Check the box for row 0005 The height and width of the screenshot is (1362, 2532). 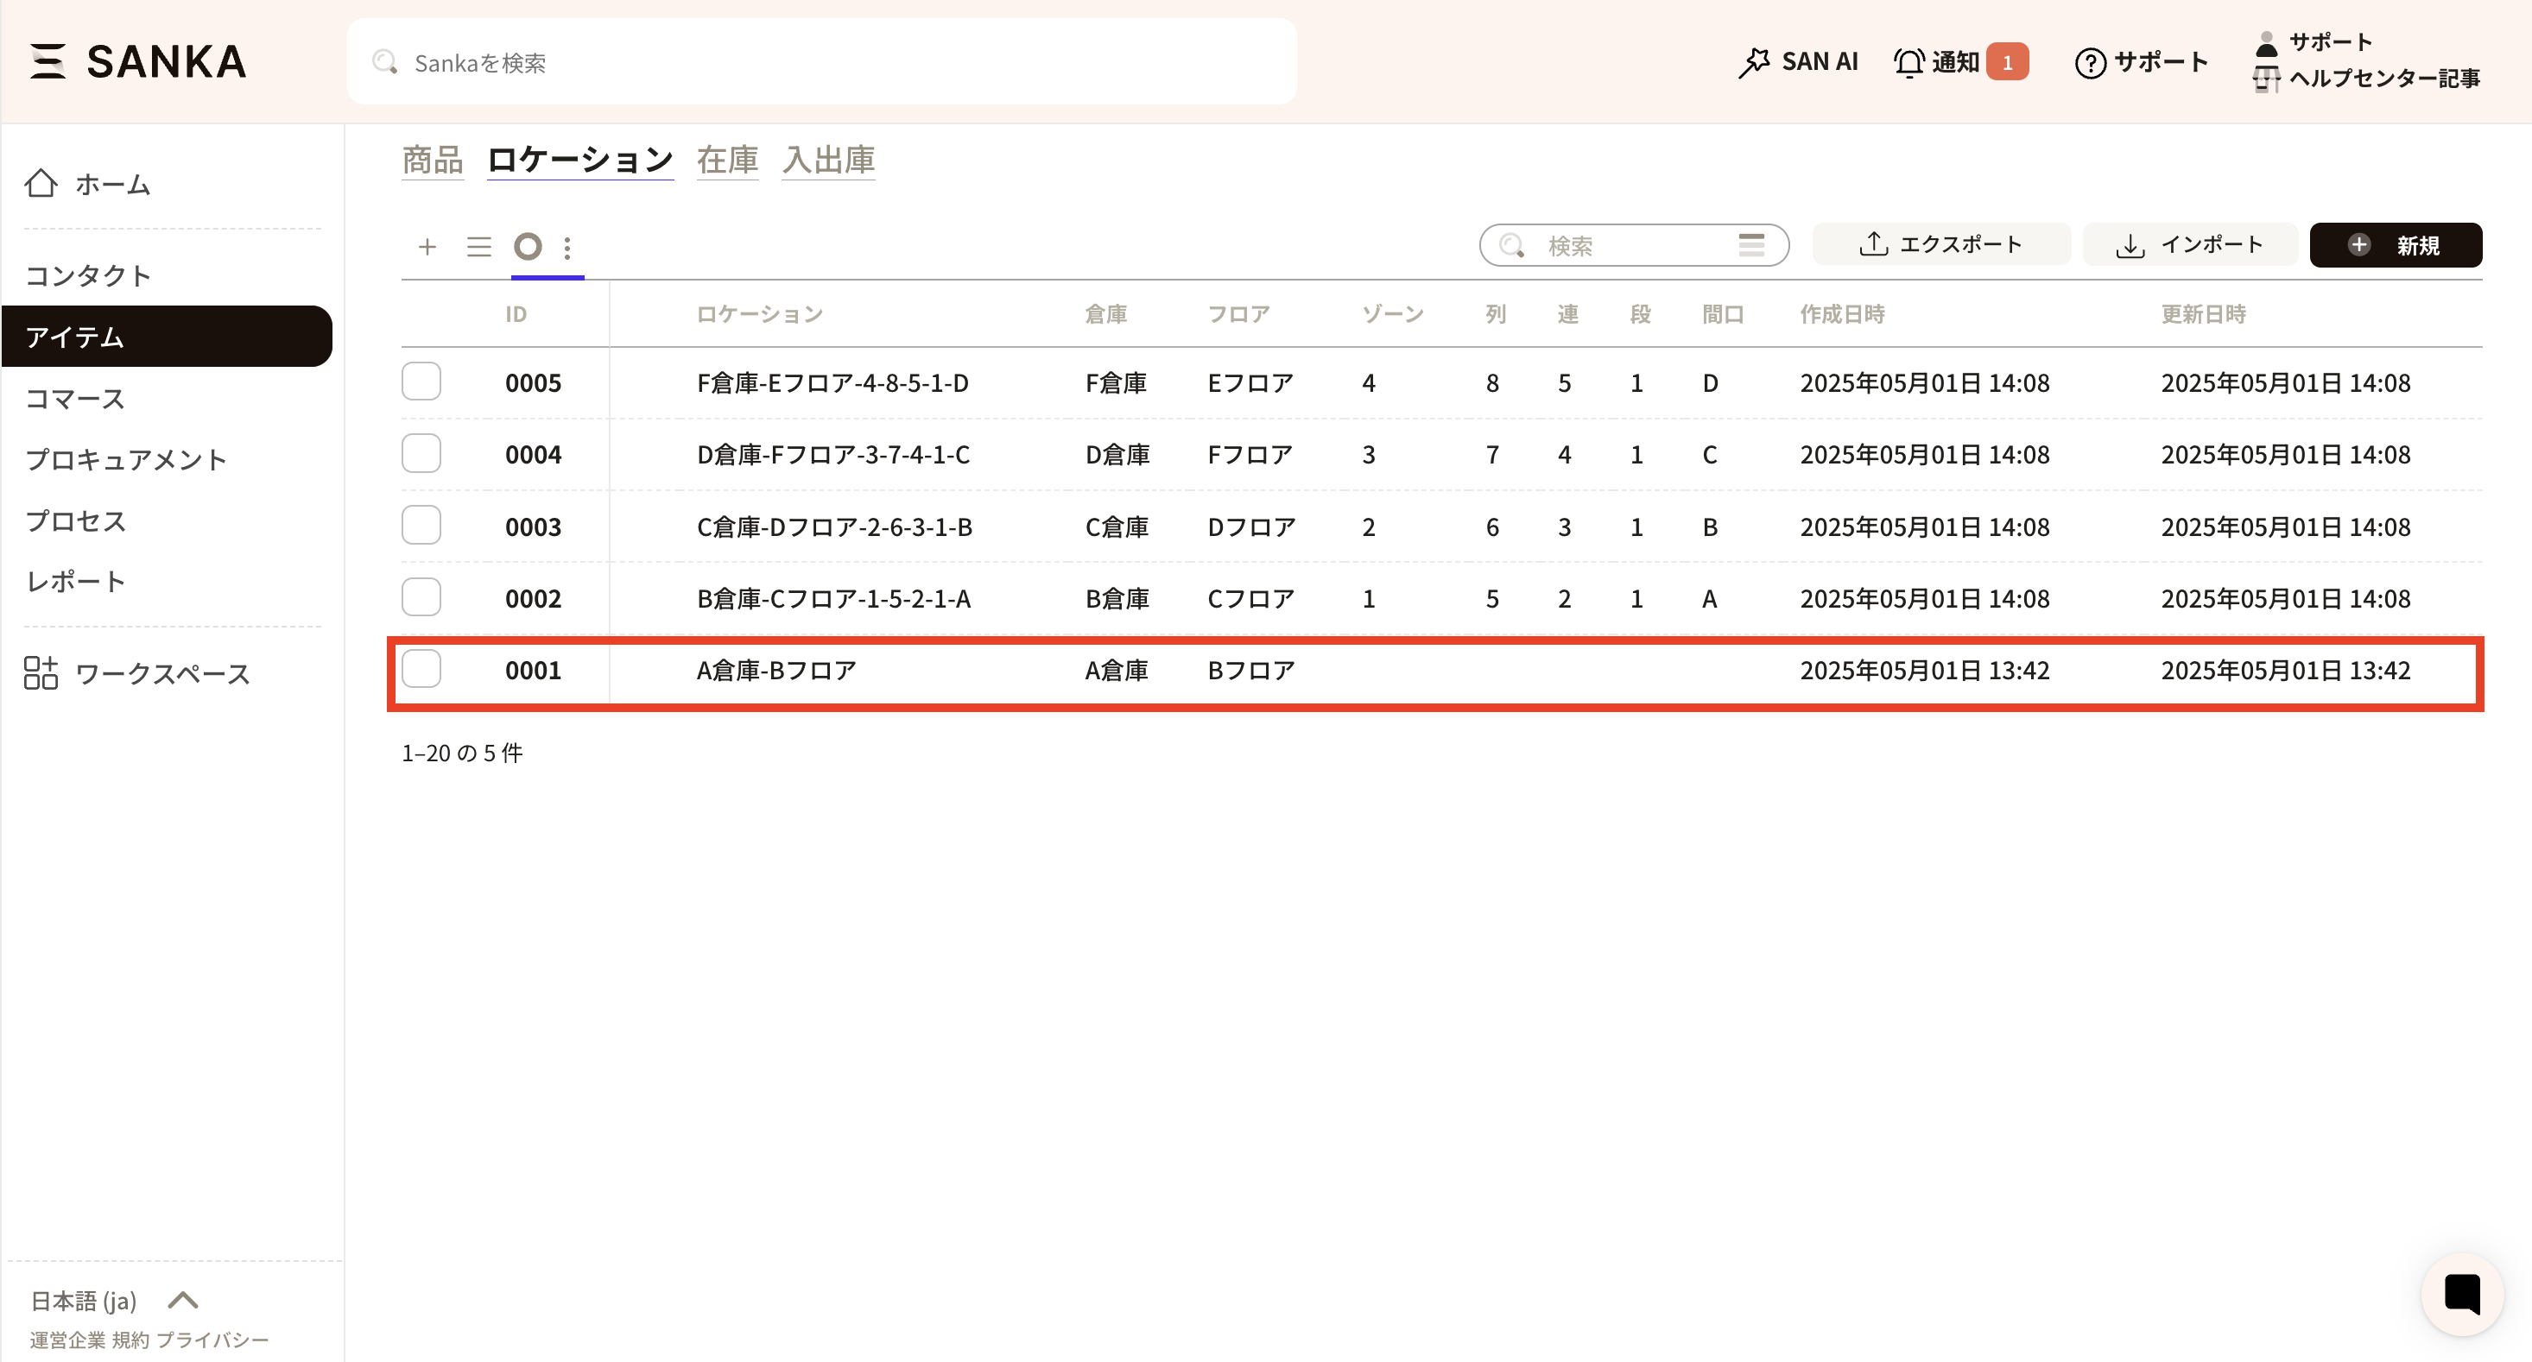[x=421, y=382]
